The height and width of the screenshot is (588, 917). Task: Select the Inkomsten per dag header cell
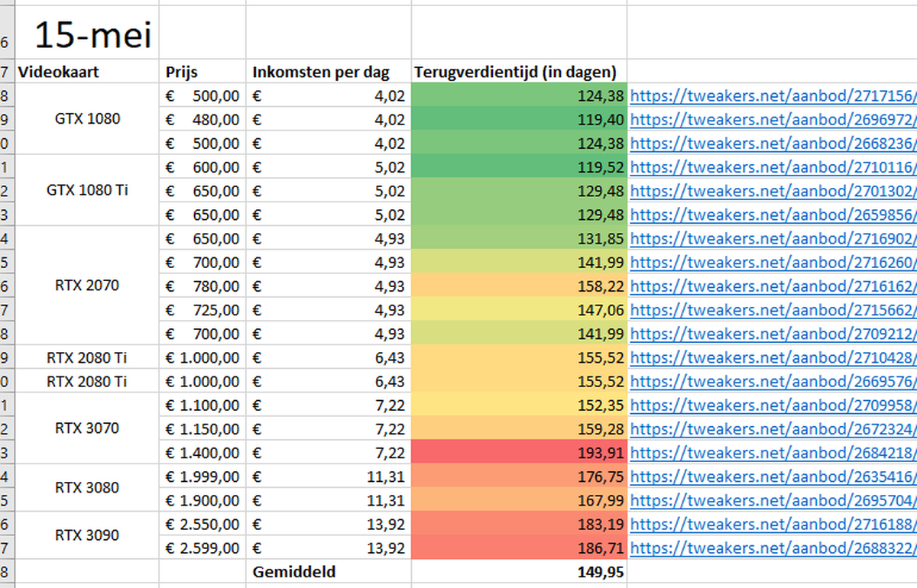(329, 73)
